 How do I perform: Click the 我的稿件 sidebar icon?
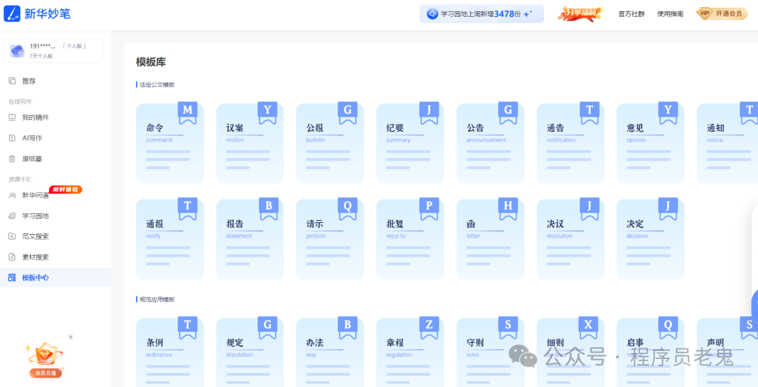[x=13, y=117]
